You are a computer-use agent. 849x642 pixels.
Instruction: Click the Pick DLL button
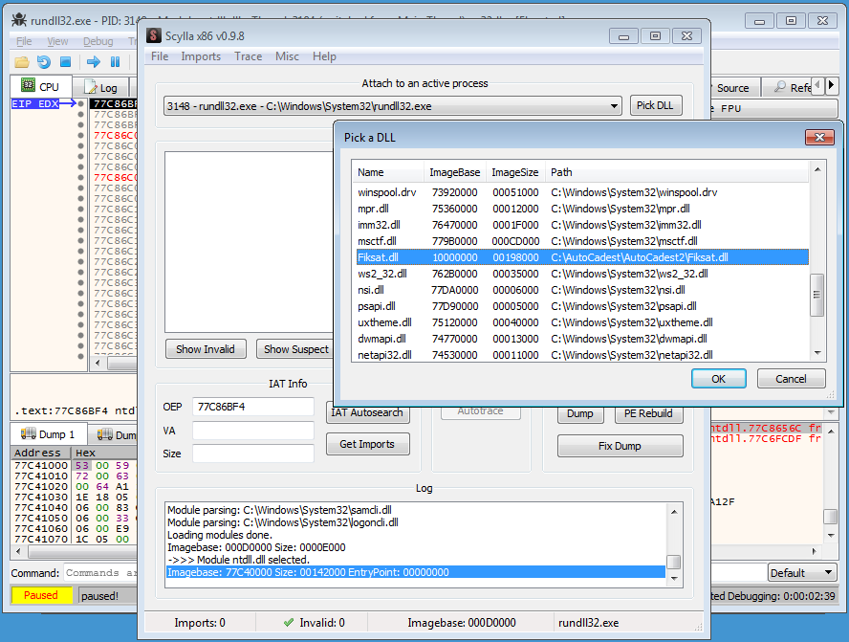tap(655, 105)
